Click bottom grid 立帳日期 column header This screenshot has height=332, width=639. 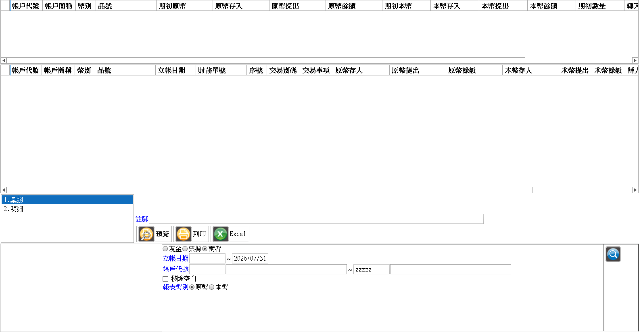(x=175, y=71)
